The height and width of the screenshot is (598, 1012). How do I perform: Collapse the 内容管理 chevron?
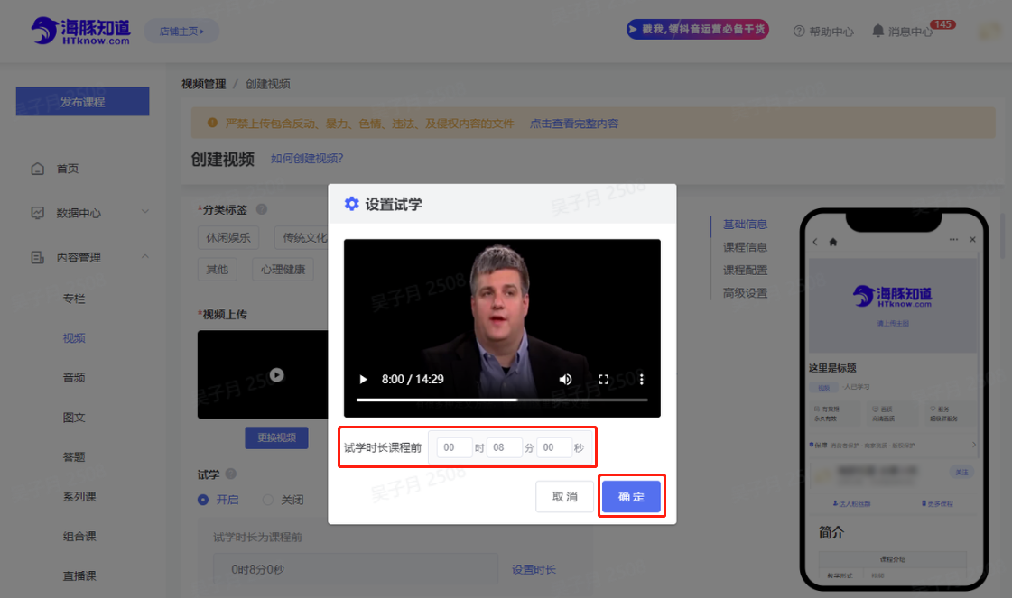[x=144, y=256]
